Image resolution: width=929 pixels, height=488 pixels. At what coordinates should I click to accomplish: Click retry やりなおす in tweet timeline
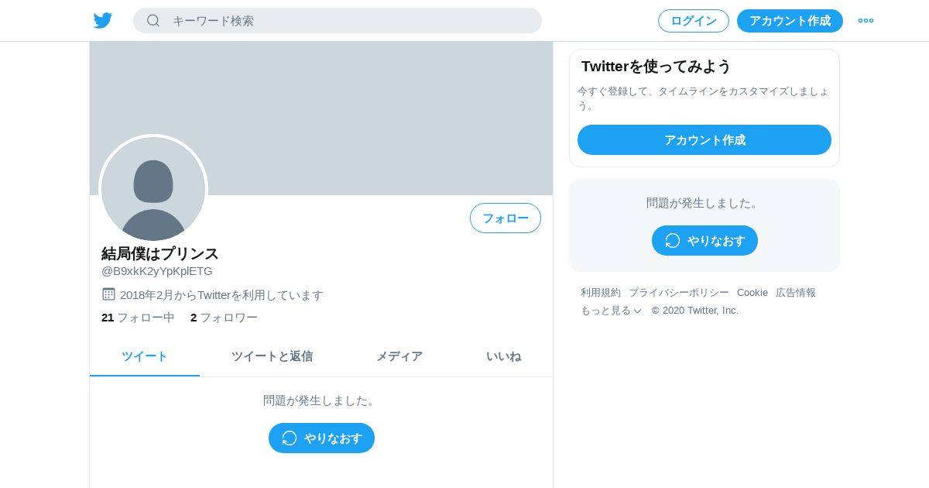pos(321,438)
